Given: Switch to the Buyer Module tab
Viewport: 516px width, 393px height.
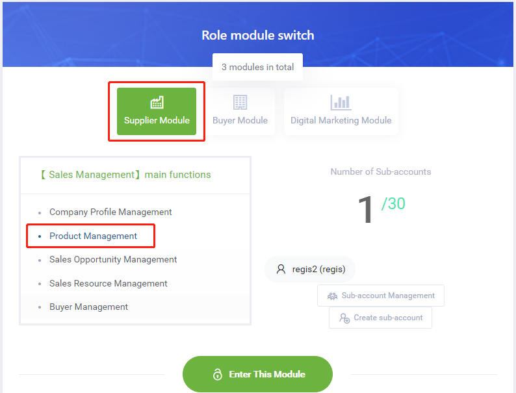Looking at the screenshot, I should [x=240, y=111].
